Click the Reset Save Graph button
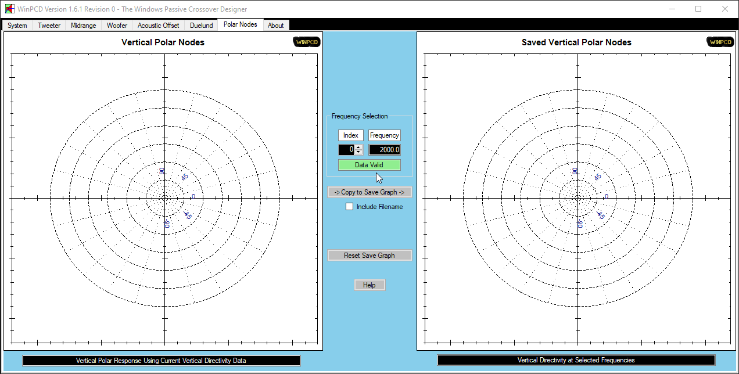The image size is (739, 374). (369, 256)
